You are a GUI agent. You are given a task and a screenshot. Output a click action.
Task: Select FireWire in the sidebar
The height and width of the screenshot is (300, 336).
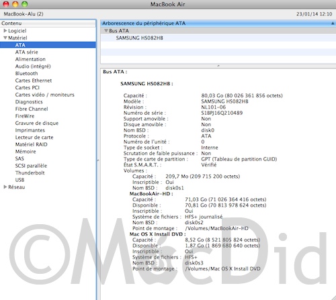25,116
